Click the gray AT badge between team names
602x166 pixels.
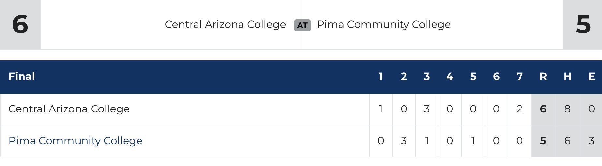coord(302,25)
